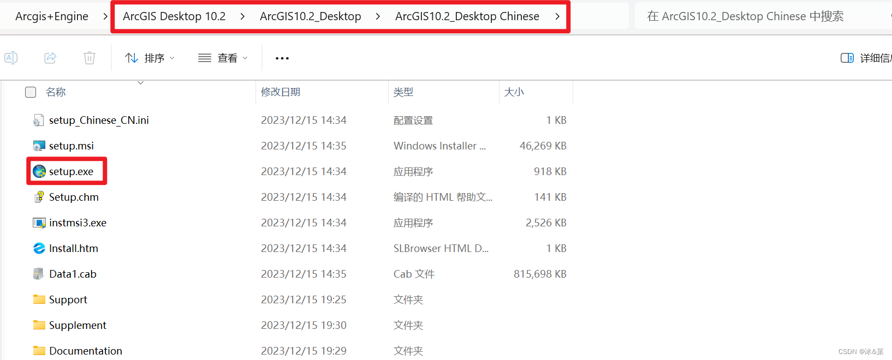
Task: Open the View (查看) menu
Action: [223, 58]
